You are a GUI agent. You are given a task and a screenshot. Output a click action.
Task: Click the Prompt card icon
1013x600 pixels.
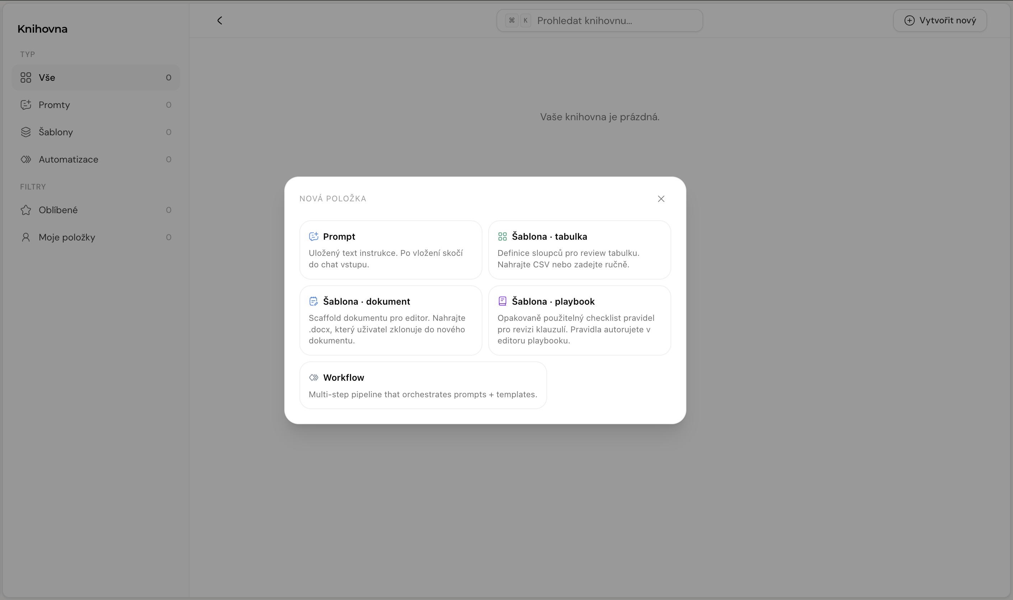[313, 236]
